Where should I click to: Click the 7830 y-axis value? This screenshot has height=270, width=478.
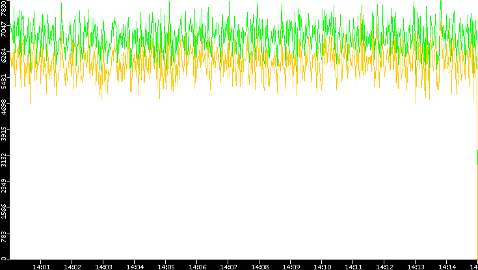pyautogui.click(x=4, y=8)
